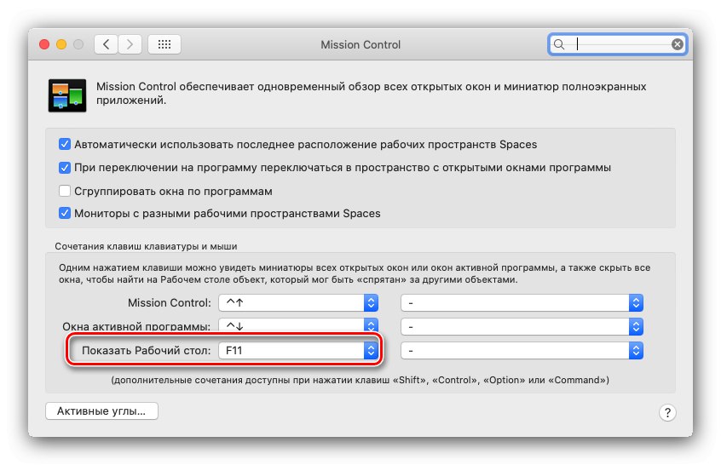This screenshot has width=721, height=465.
Task: Click the Сочетания клавиш клавиатуры и мыши heading
Action: (146, 246)
